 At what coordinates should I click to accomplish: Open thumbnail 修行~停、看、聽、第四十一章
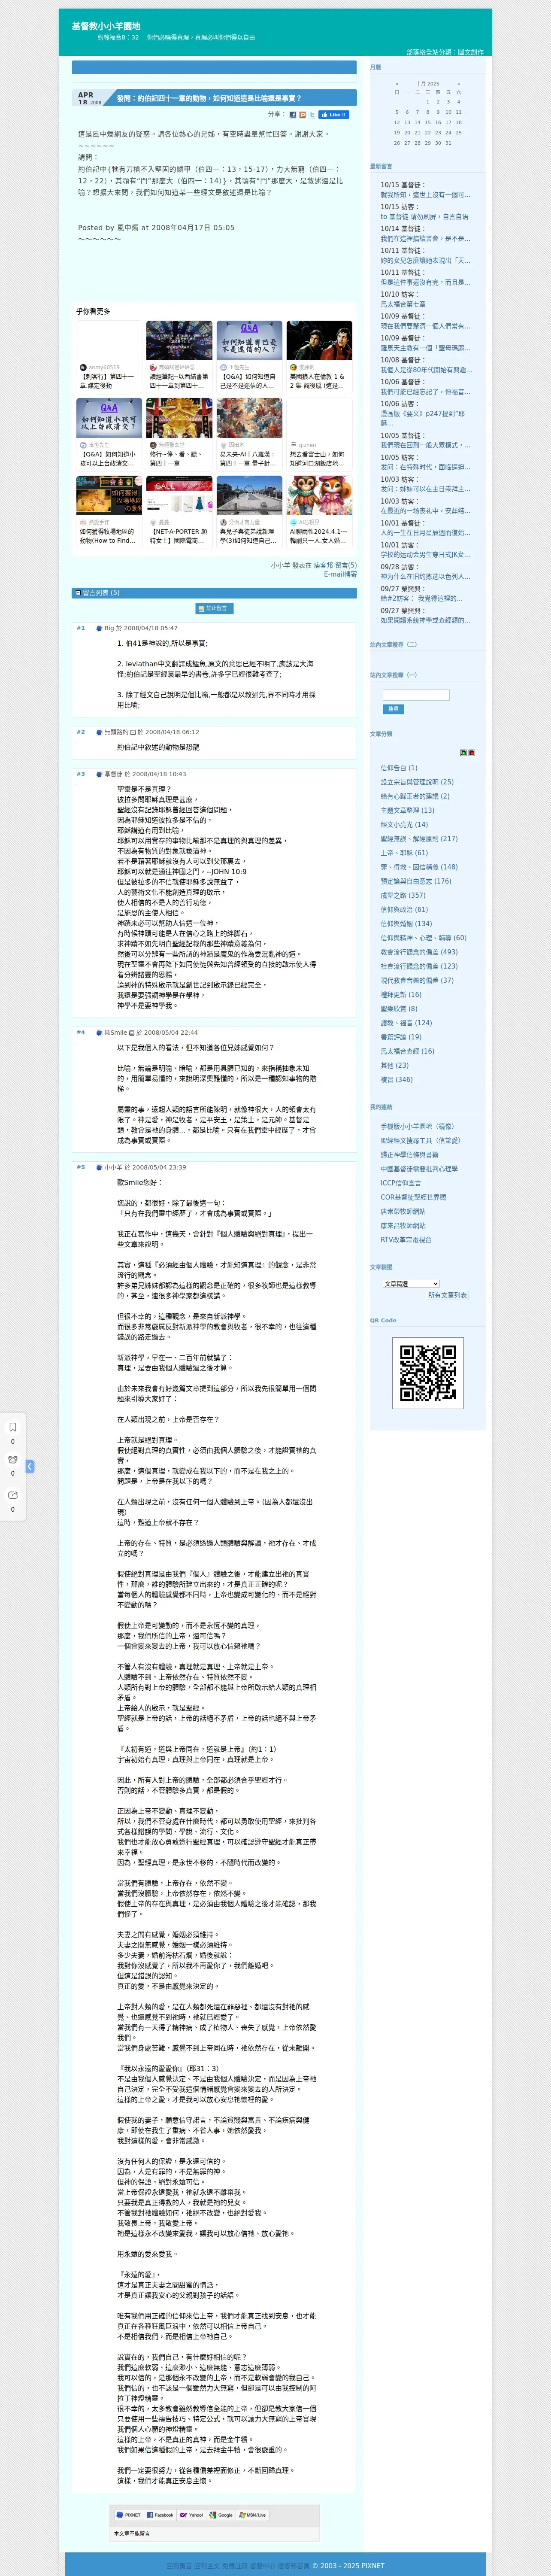(179, 433)
